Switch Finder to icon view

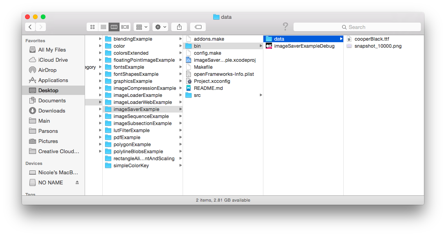(92, 27)
